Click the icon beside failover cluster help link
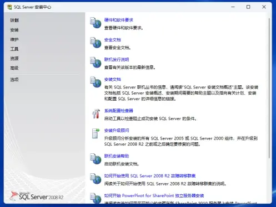Viewport: 276px width, 207px height. [96, 179]
